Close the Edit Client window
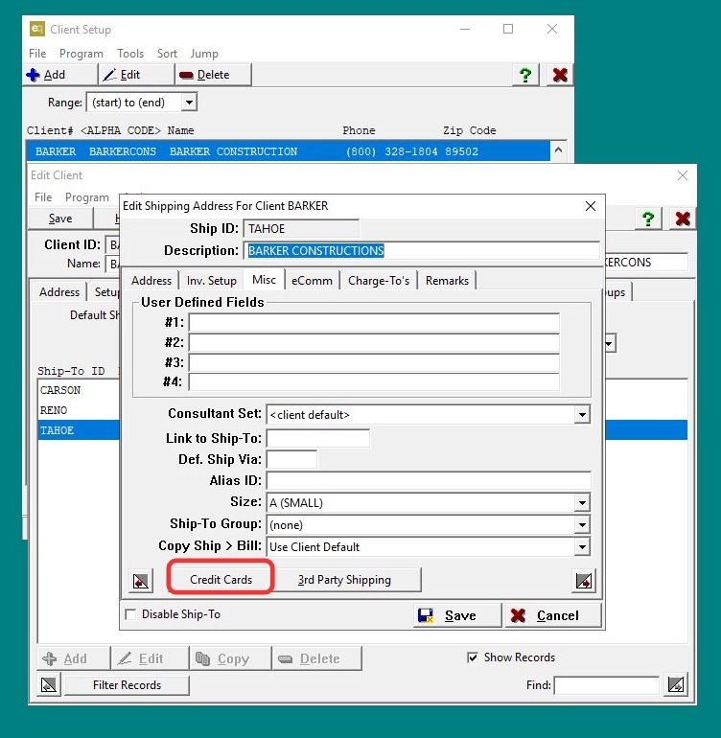The width and height of the screenshot is (721, 738). coord(683,175)
